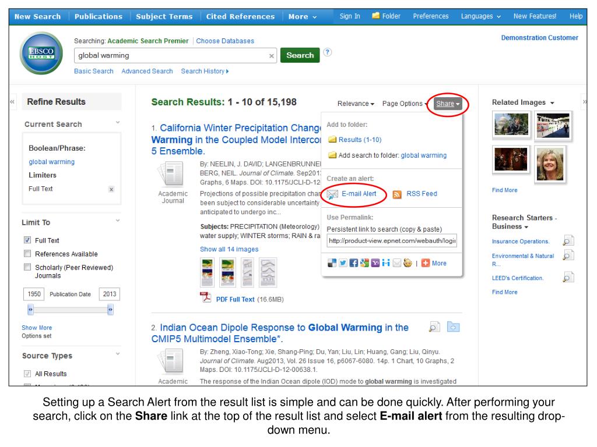The image size is (597, 447).
Task: Click the green Search button
Action: click(x=300, y=55)
